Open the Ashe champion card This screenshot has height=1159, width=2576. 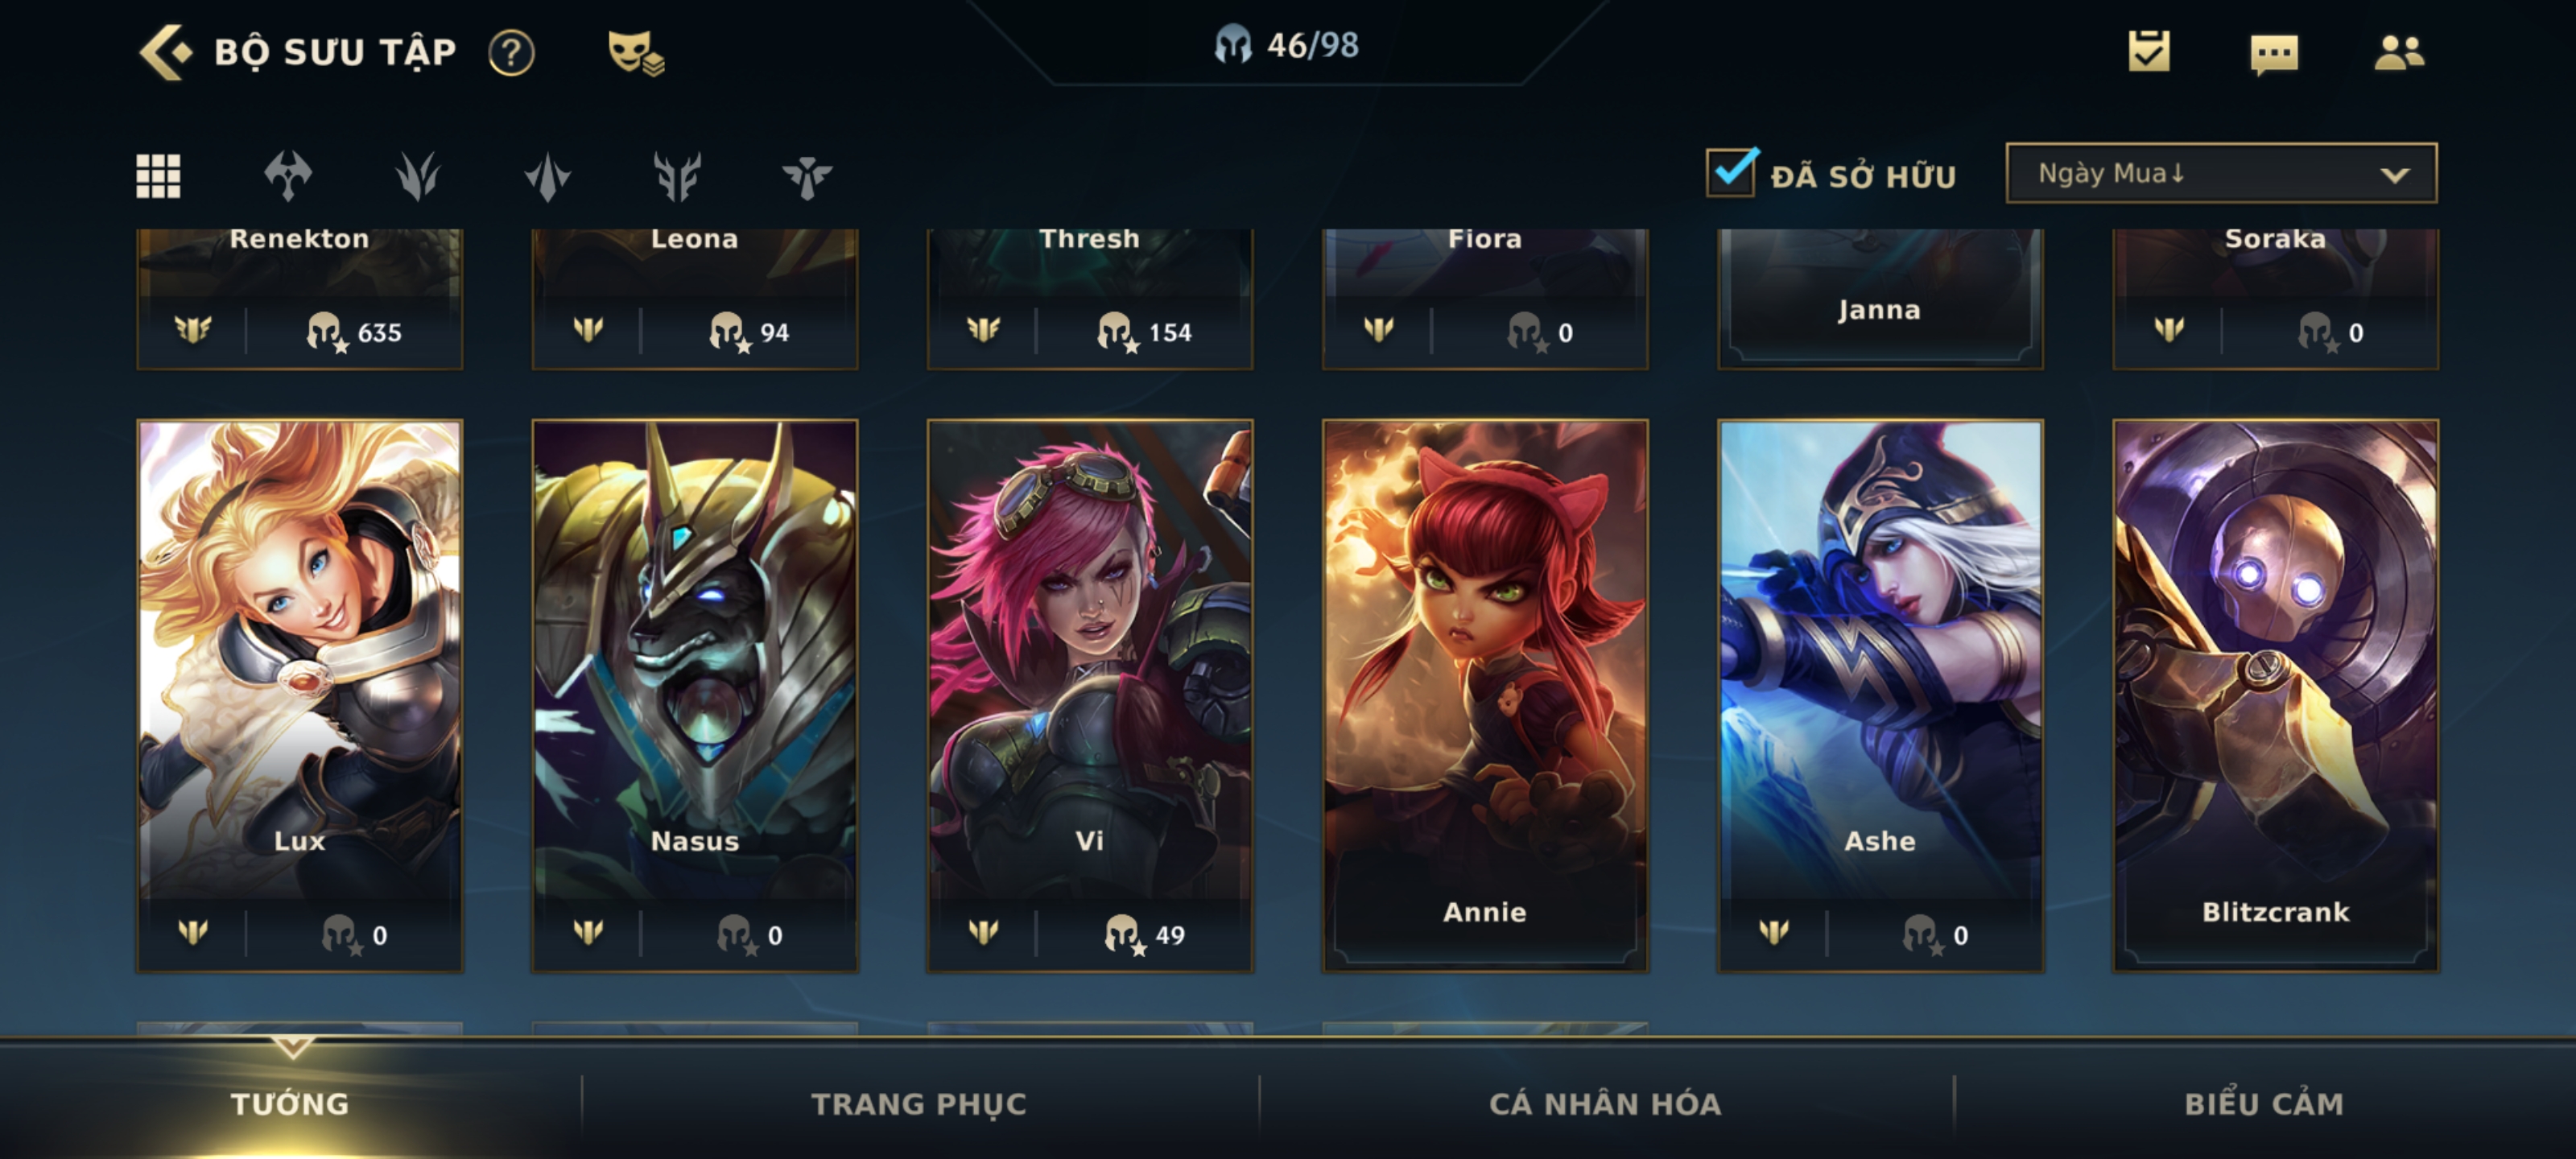coord(1880,695)
